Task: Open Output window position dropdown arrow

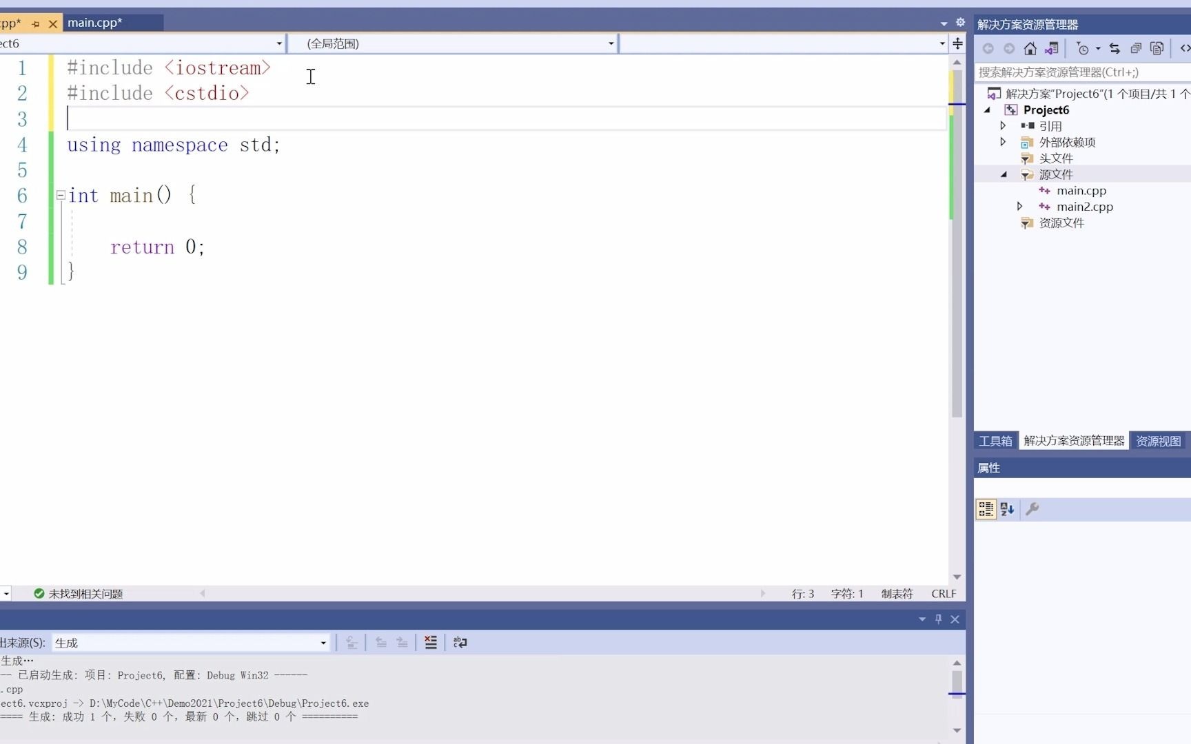Action: tap(922, 619)
